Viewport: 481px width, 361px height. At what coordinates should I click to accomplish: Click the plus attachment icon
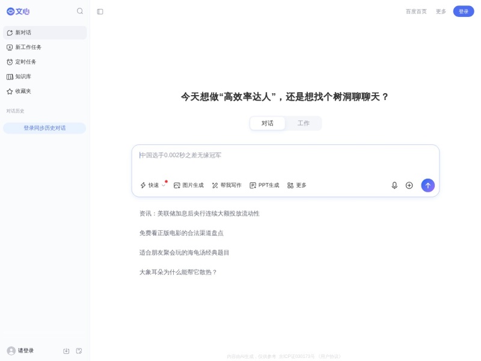pos(409,185)
